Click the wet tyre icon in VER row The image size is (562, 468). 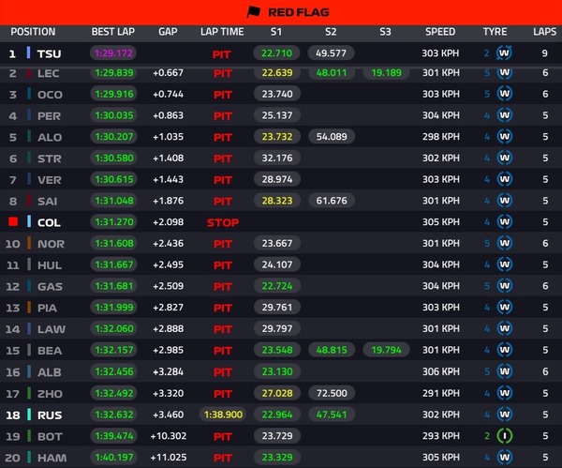(504, 179)
